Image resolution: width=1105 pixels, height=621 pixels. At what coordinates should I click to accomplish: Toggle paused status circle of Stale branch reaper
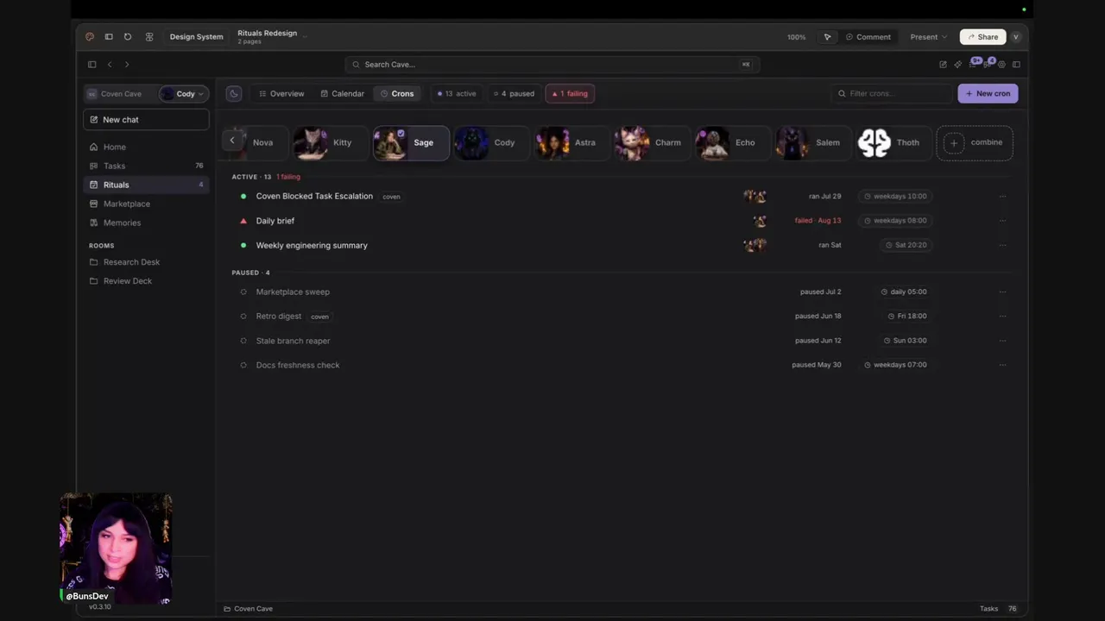[x=243, y=341]
